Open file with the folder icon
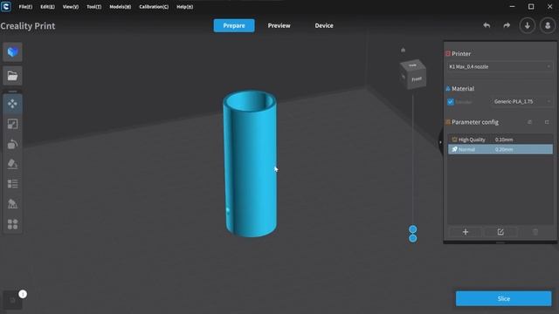This screenshot has width=559, height=314. pos(12,76)
